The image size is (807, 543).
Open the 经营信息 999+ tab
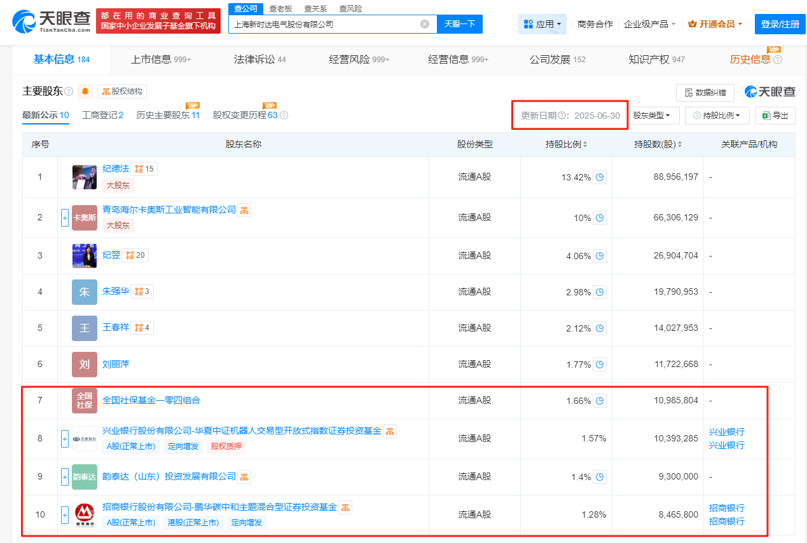[459, 60]
